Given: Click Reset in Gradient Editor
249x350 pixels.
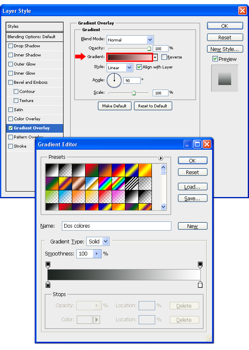Looking at the screenshot, I should point(193,173).
